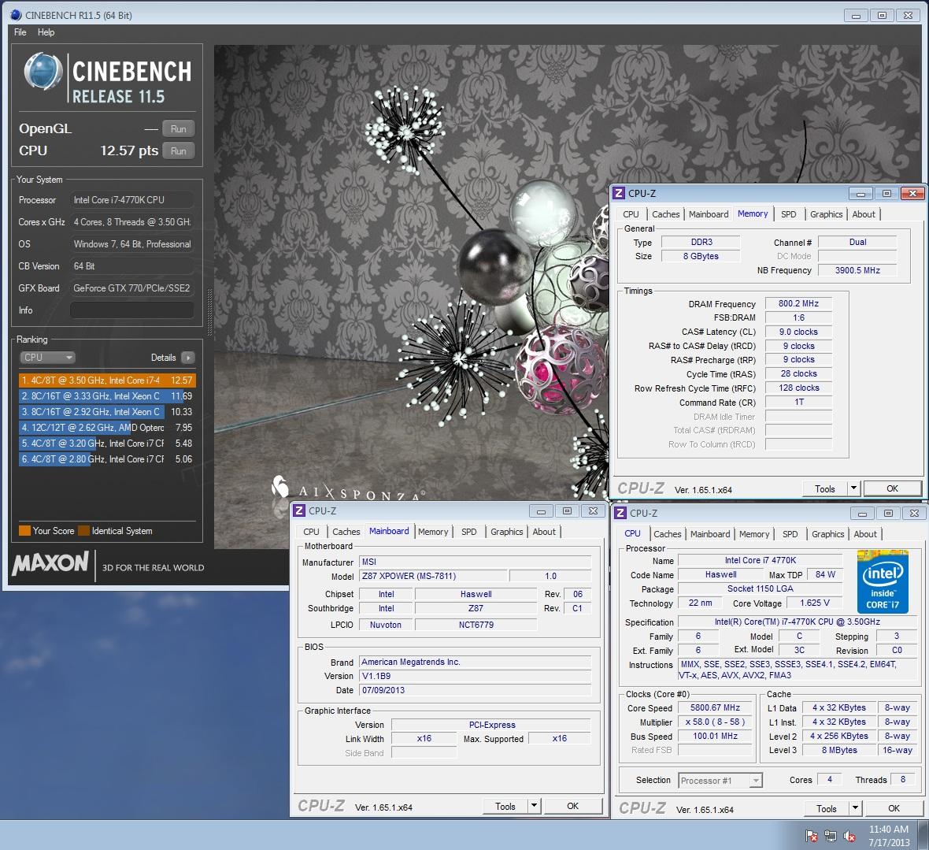Click the Details arrow icon in Ranking

(x=188, y=358)
